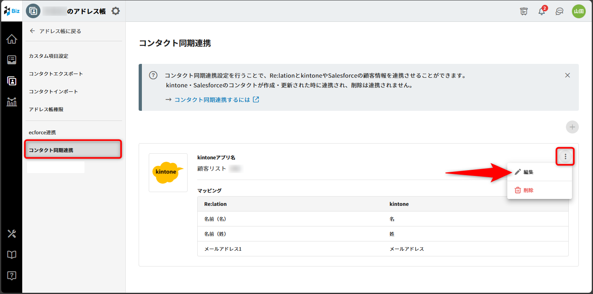
Task: Open the chat support icon in header
Action: point(559,11)
